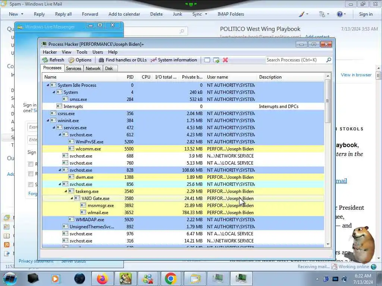
Task: Select the wlcomm.exe process row
Action: point(183,149)
